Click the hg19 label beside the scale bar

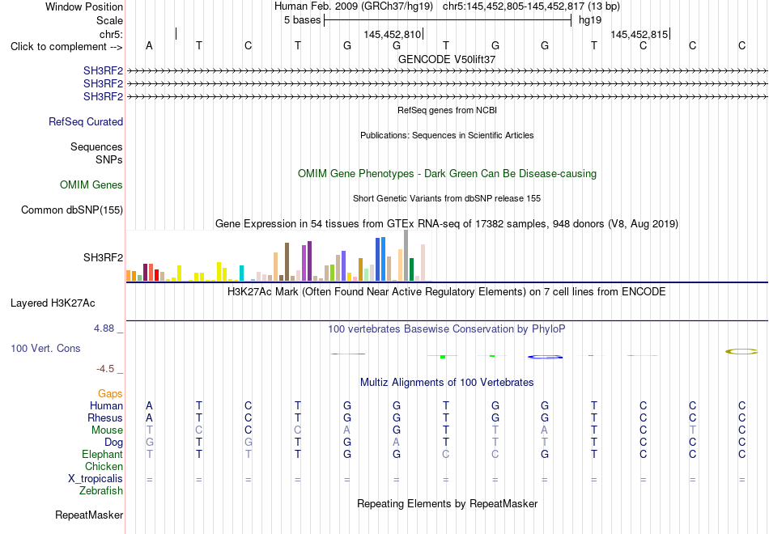tap(590, 20)
